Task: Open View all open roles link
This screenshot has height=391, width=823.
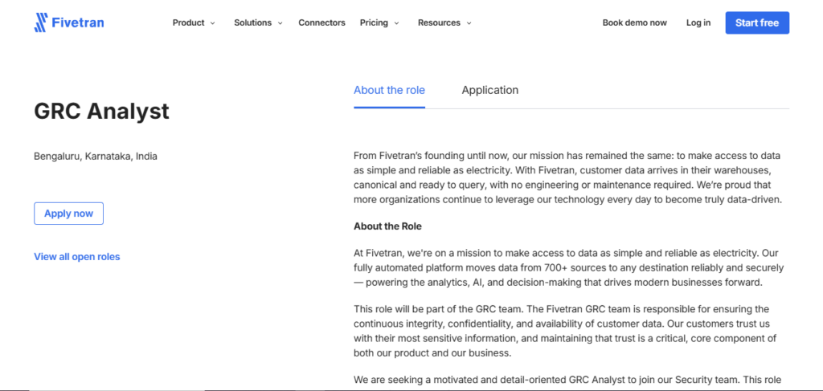Action: tap(77, 257)
